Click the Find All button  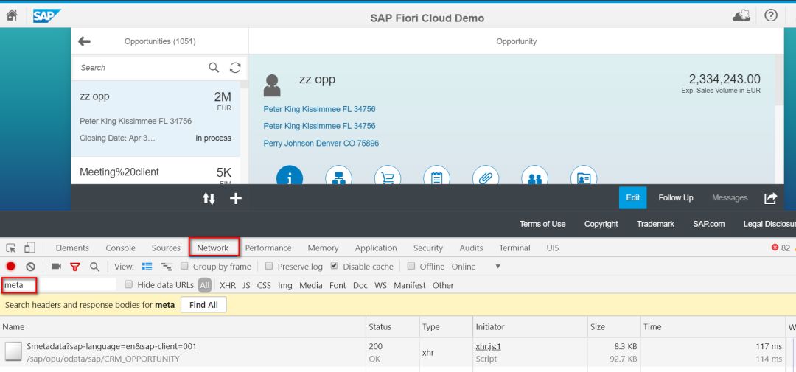point(203,305)
